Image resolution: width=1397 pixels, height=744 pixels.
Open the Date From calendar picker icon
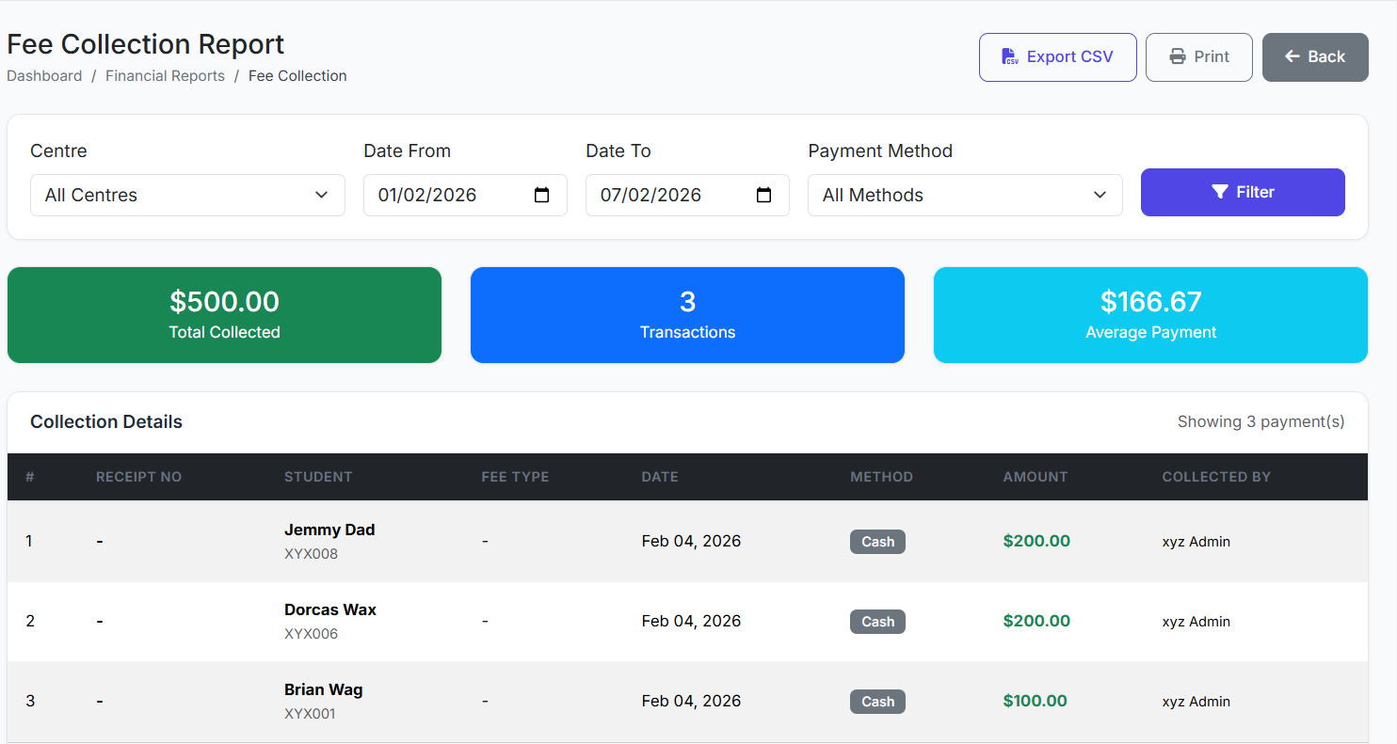click(x=541, y=195)
